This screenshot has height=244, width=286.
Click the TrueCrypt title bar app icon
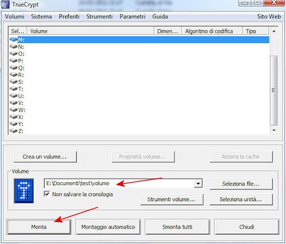[x=5, y=4]
